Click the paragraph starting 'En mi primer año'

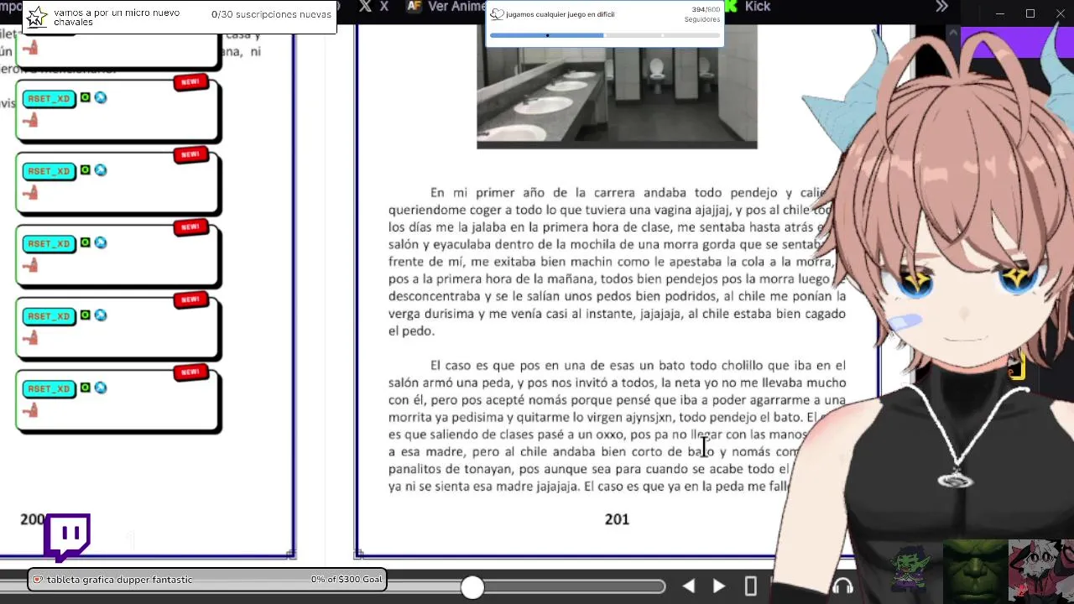617,262
